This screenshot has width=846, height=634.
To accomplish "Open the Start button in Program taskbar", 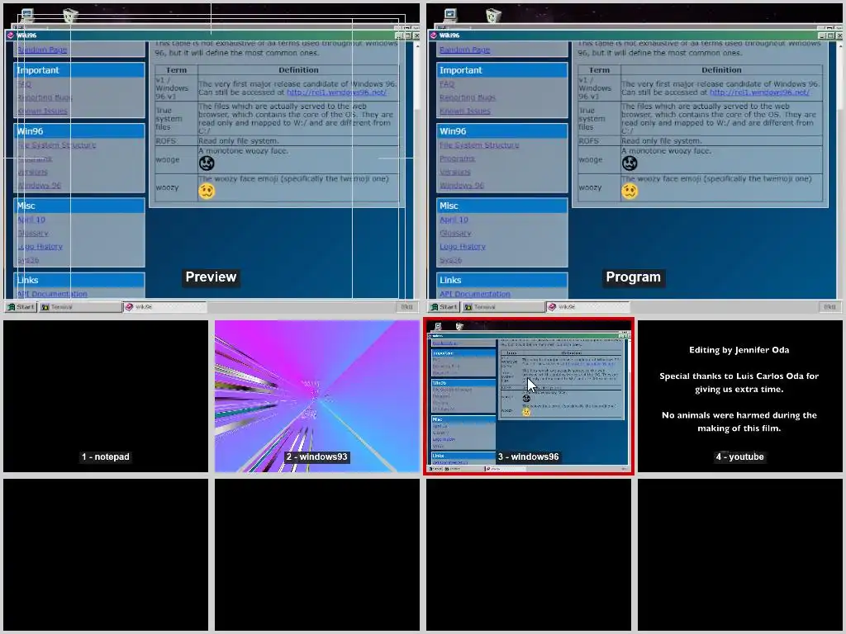I will coord(444,307).
